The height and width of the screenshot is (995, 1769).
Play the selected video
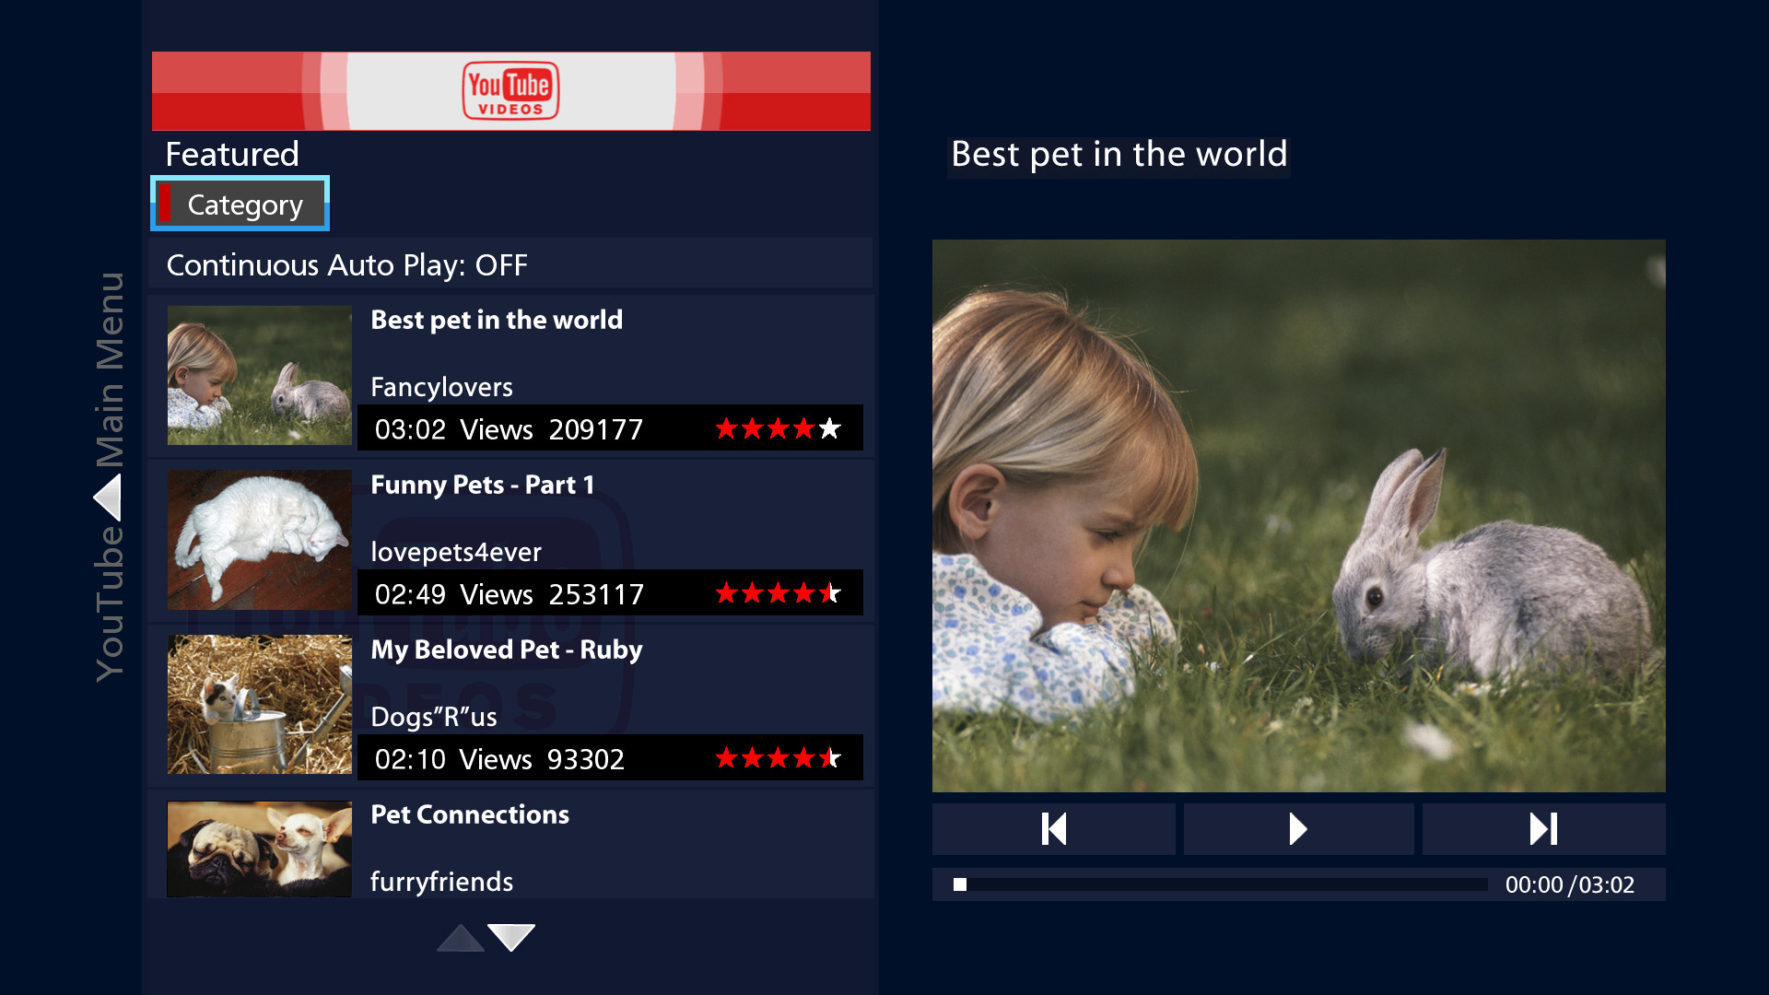1298,829
